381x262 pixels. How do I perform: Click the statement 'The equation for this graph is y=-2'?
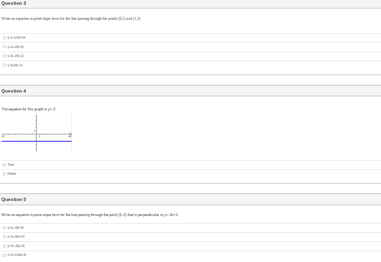[29, 109]
